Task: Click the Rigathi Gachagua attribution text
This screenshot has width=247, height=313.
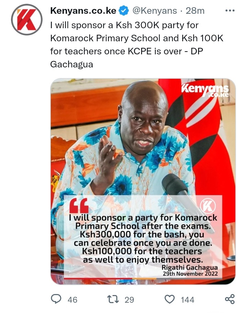Action: [x=190, y=267]
